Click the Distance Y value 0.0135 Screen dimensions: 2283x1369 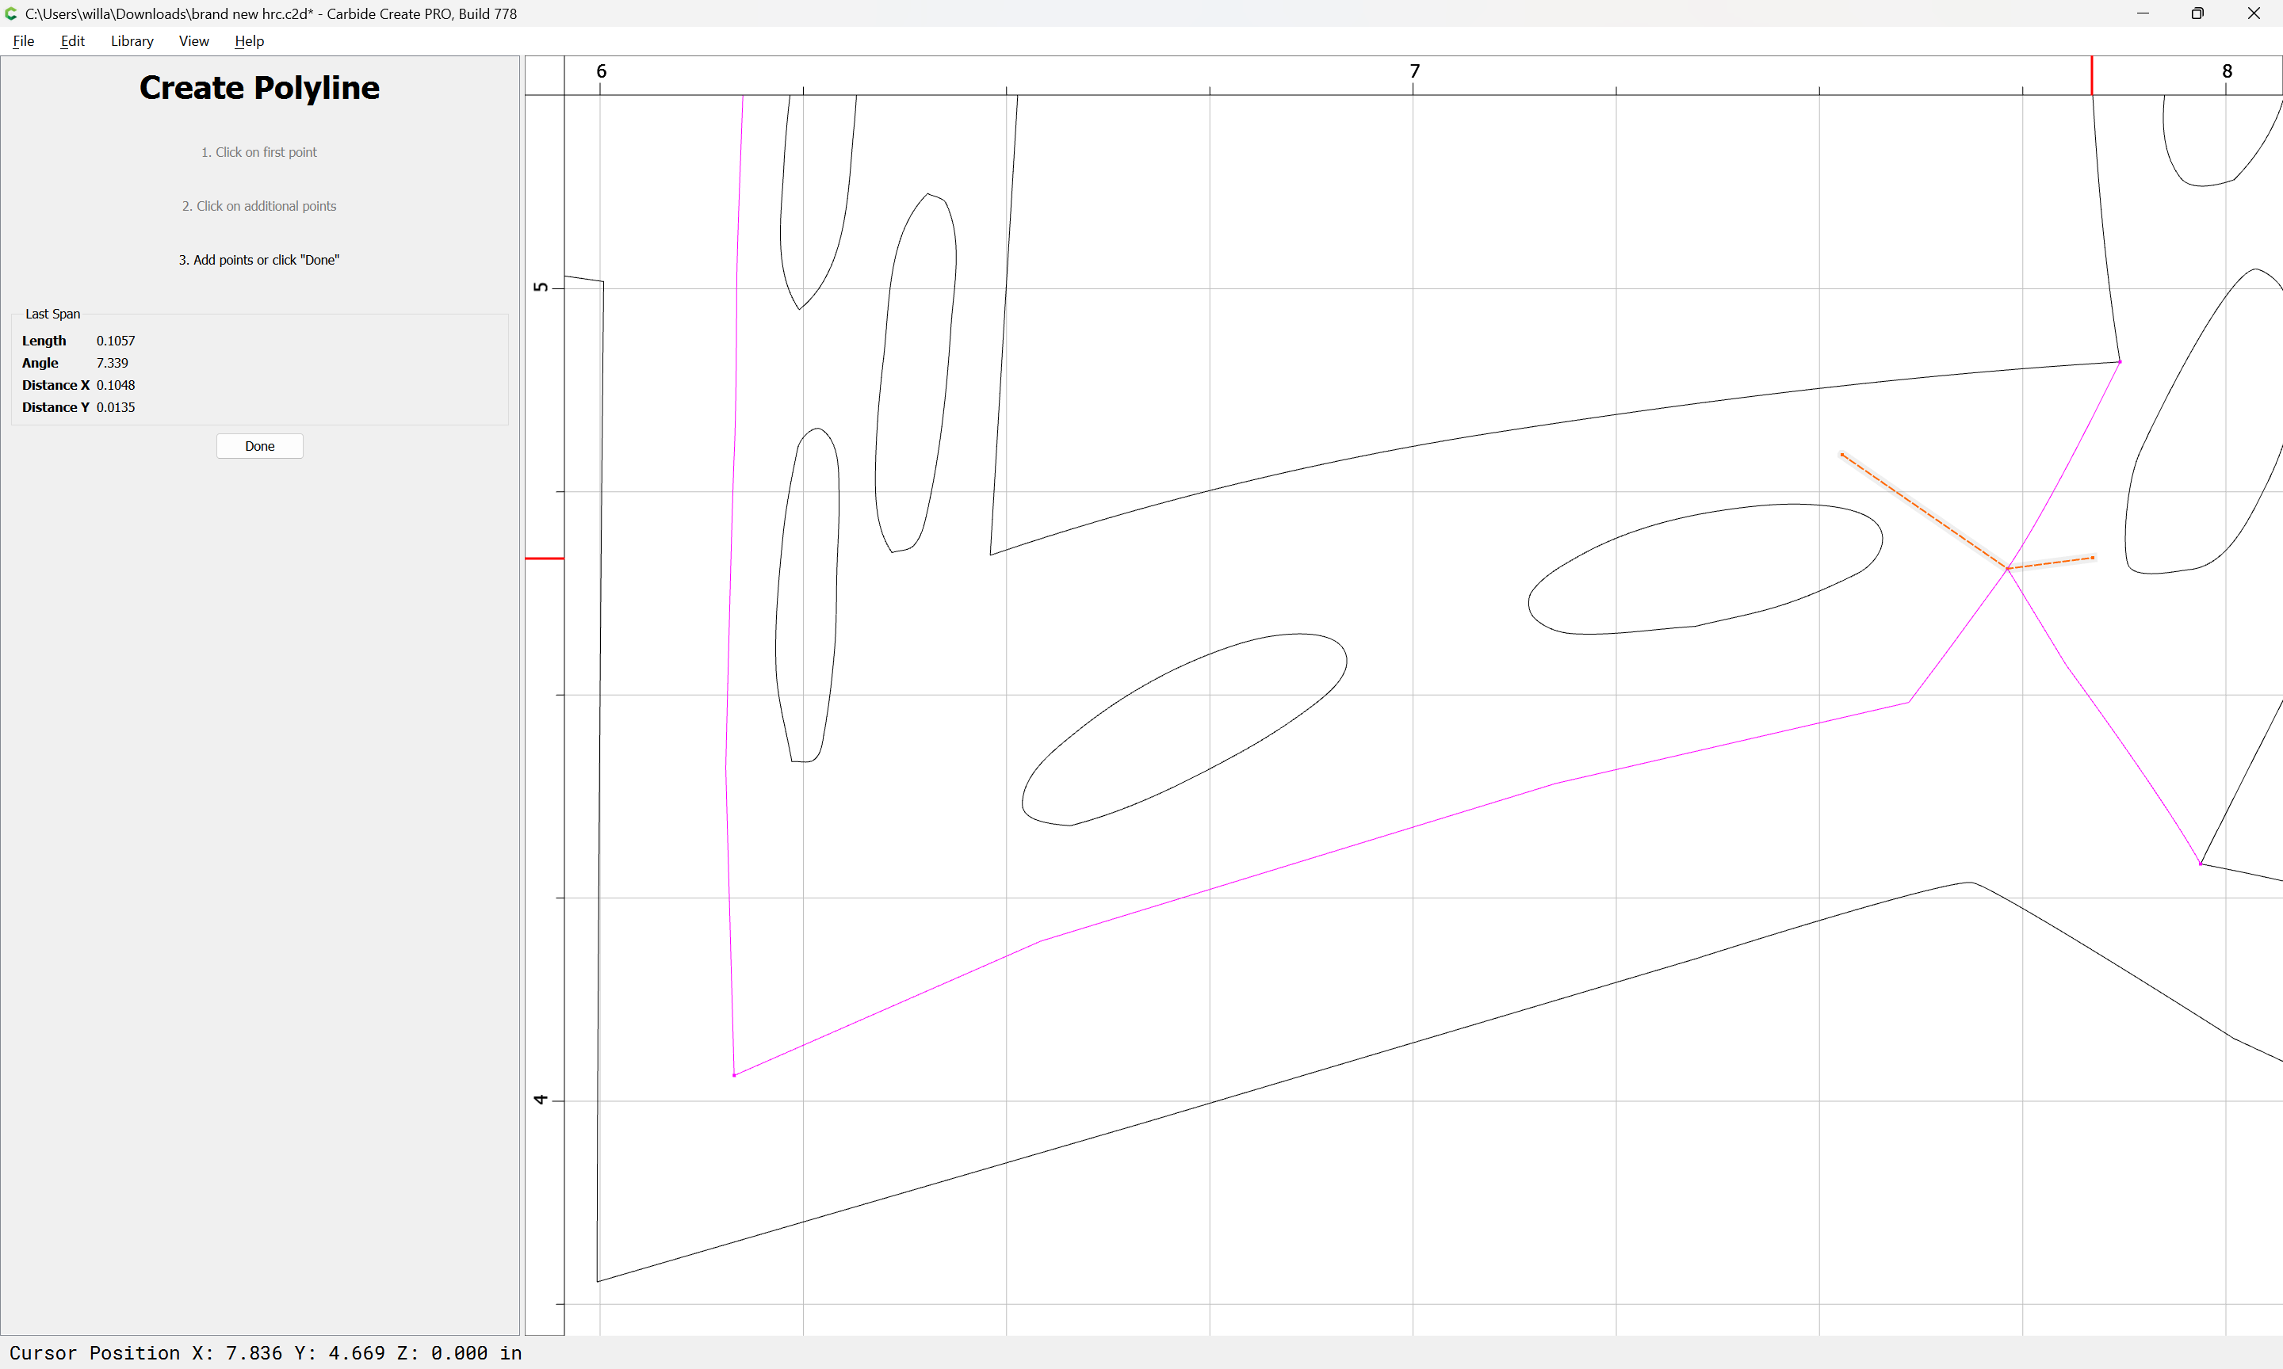[x=116, y=407]
